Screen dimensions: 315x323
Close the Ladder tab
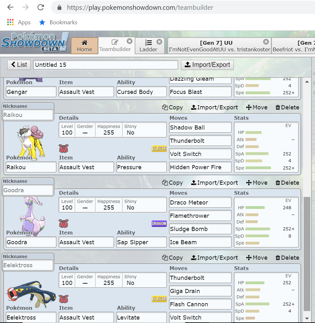click(x=159, y=42)
